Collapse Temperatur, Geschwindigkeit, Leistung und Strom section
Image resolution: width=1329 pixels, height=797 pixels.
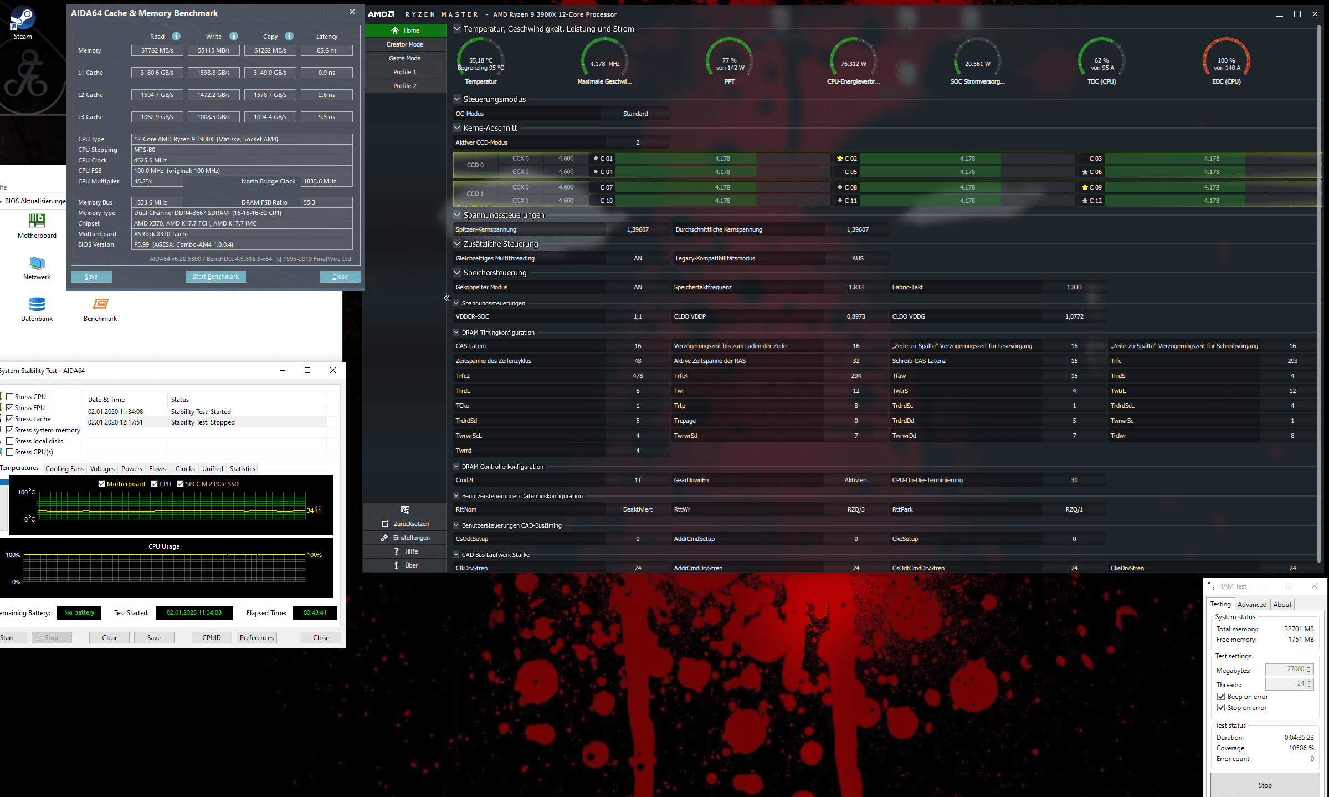click(457, 29)
